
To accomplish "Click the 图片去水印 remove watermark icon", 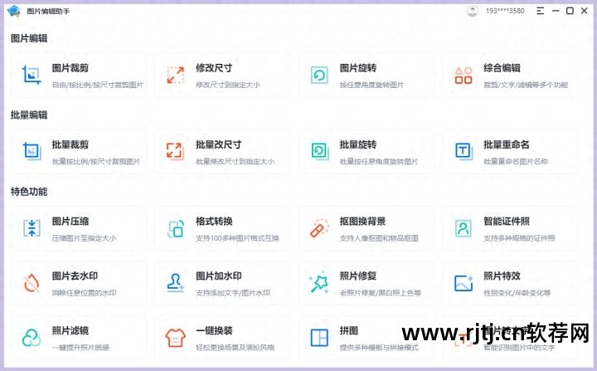I will tap(32, 283).
